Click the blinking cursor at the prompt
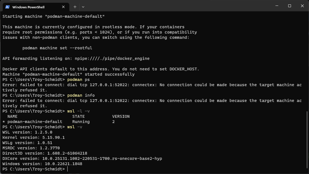Image resolution: width=309 pixels, height=174 pixels. click(x=67, y=169)
